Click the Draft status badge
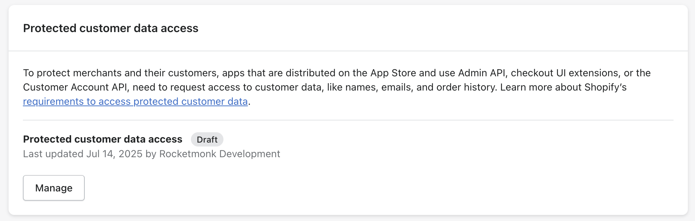Image resolution: width=695 pixels, height=221 pixels. tap(207, 139)
